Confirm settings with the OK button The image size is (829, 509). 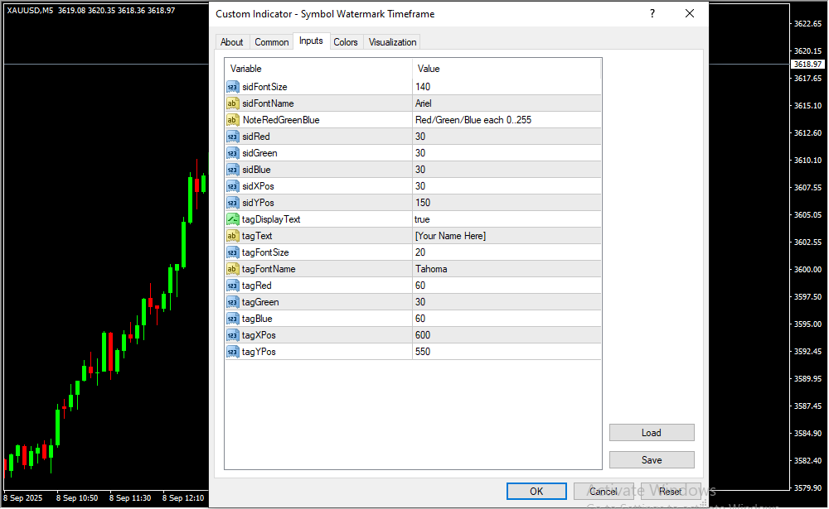536,492
